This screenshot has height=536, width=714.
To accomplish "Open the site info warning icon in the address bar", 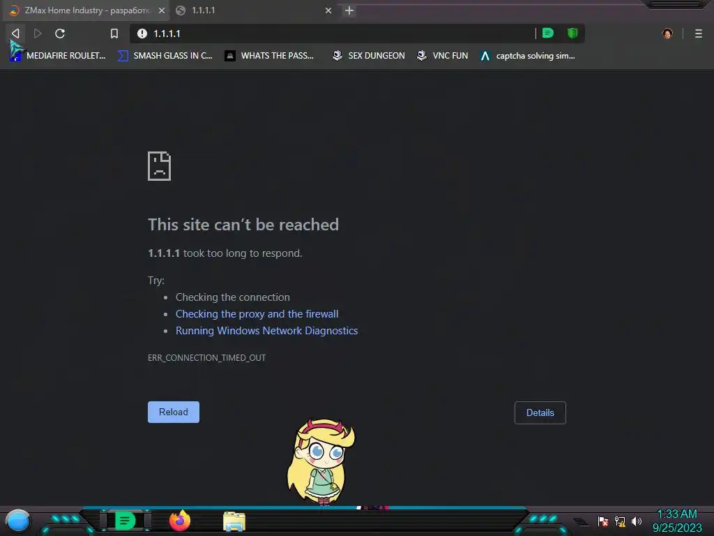I will click(142, 33).
